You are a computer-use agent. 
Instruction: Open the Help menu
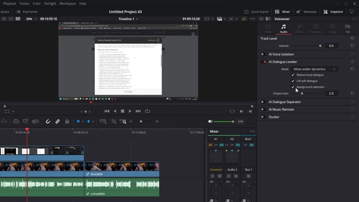click(82, 3)
